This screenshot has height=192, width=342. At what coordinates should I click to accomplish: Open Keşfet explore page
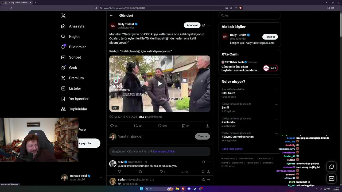(70, 37)
